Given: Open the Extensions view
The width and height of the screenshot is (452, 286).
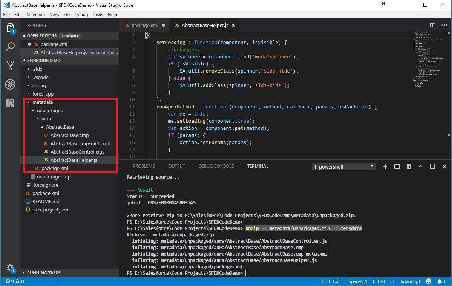Looking at the screenshot, I should click(10, 103).
